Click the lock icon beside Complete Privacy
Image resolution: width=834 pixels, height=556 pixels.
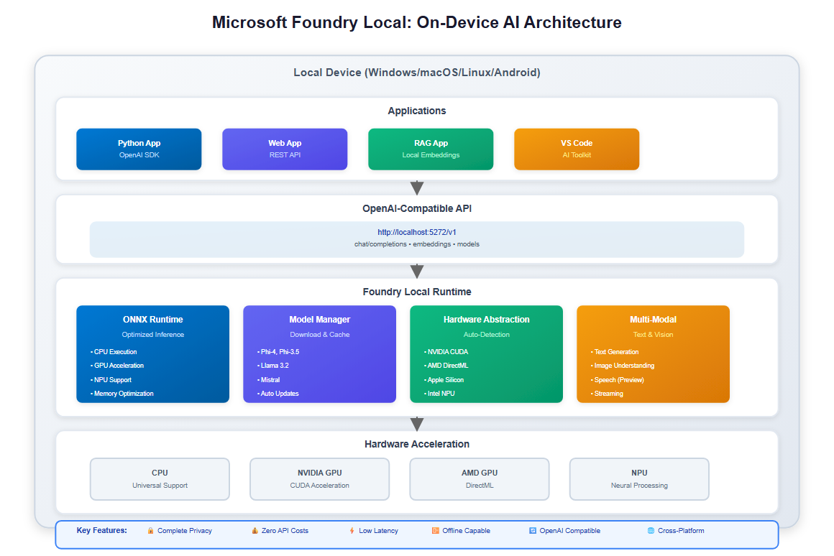point(150,531)
